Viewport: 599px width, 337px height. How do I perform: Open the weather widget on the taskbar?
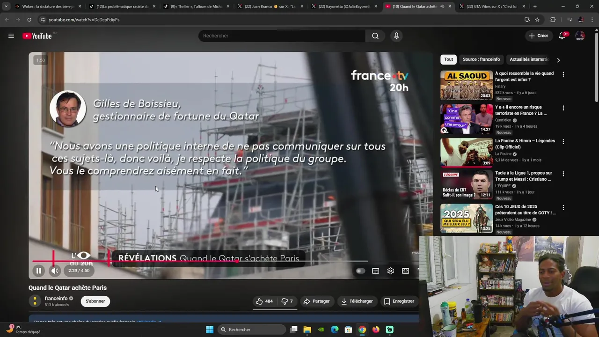pyautogui.click(x=23, y=330)
